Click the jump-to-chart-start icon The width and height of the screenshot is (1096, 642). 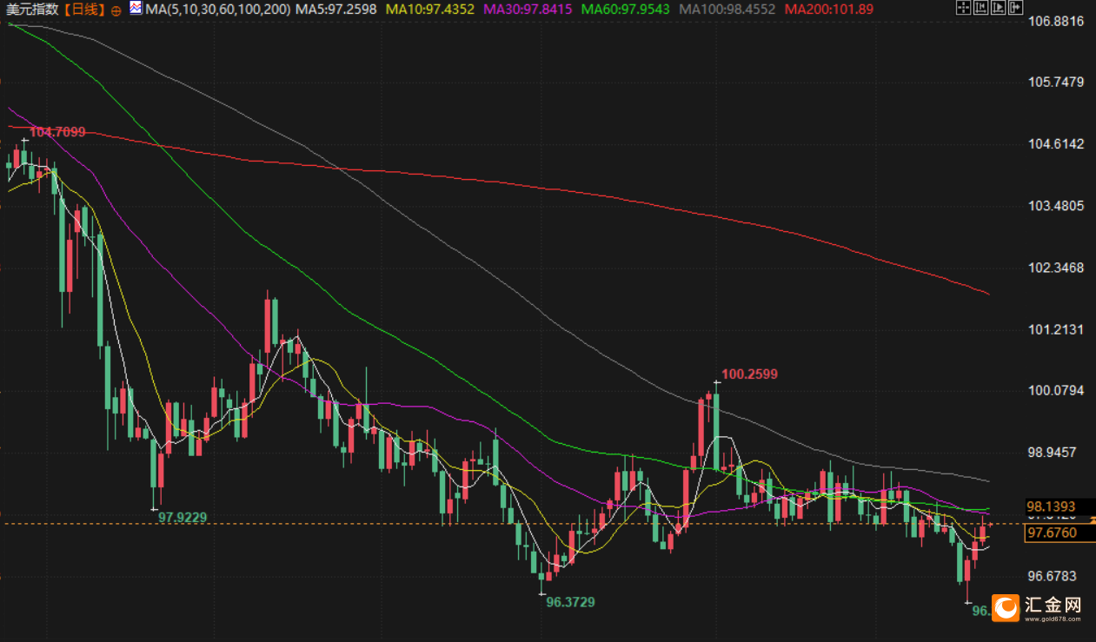[x=980, y=9]
